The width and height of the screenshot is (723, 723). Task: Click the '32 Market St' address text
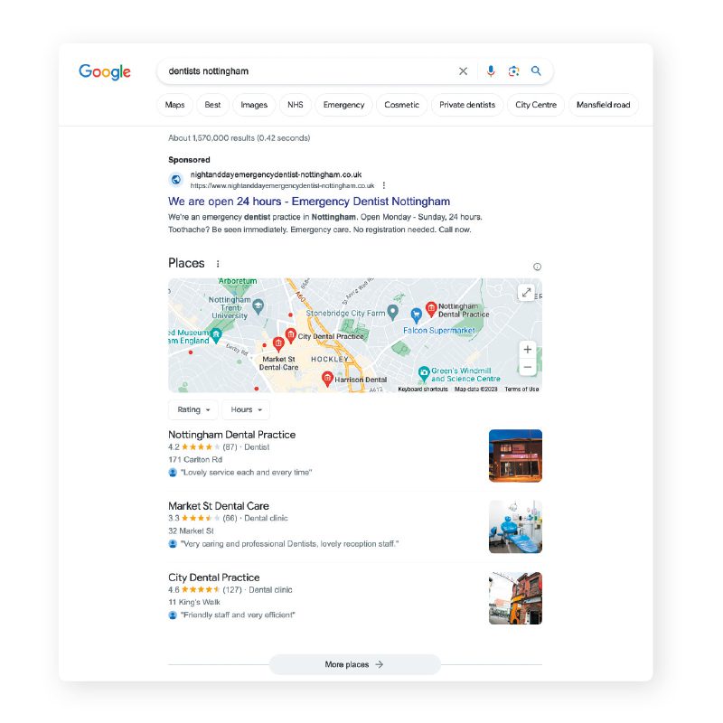[191, 531]
